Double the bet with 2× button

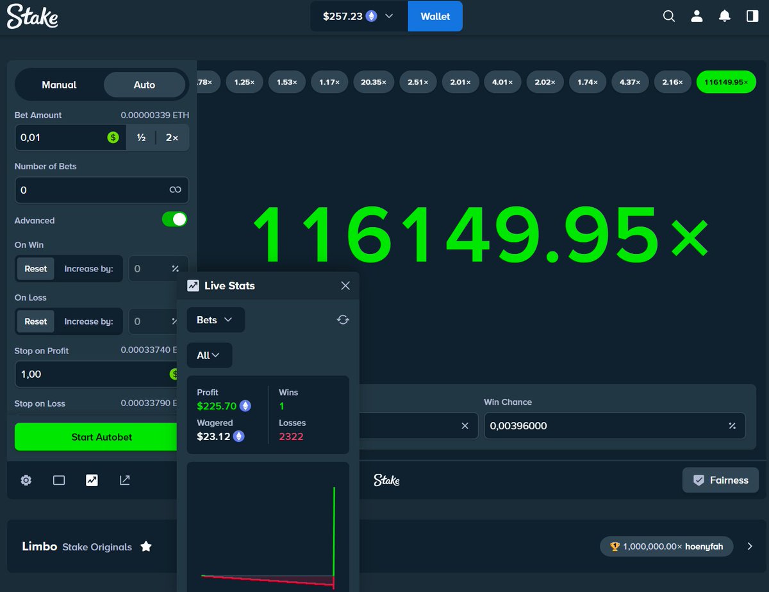tap(172, 137)
